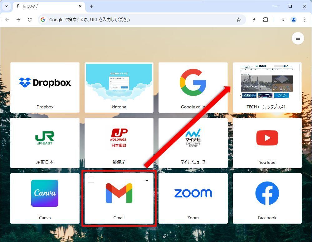Open the Chrome three-dot menu

(305, 20)
